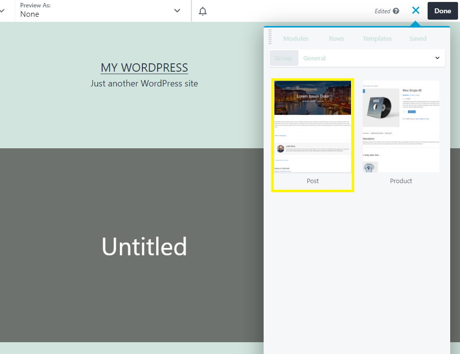Click the Group label in the filter bar
The height and width of the screenshot is (354, 460).
pyautogui.click(x=283, y=57)
